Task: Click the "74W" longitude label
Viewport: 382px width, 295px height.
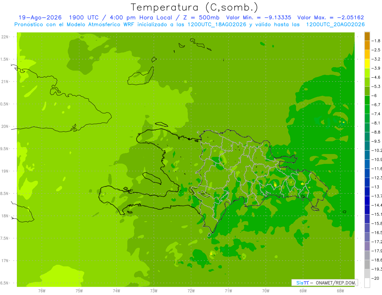Action: 117,291
